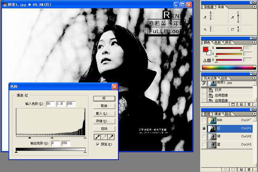This screenshot has width=258, height=172.
Task: Click the 好 OK button in Levels
Action: point(104,98)
